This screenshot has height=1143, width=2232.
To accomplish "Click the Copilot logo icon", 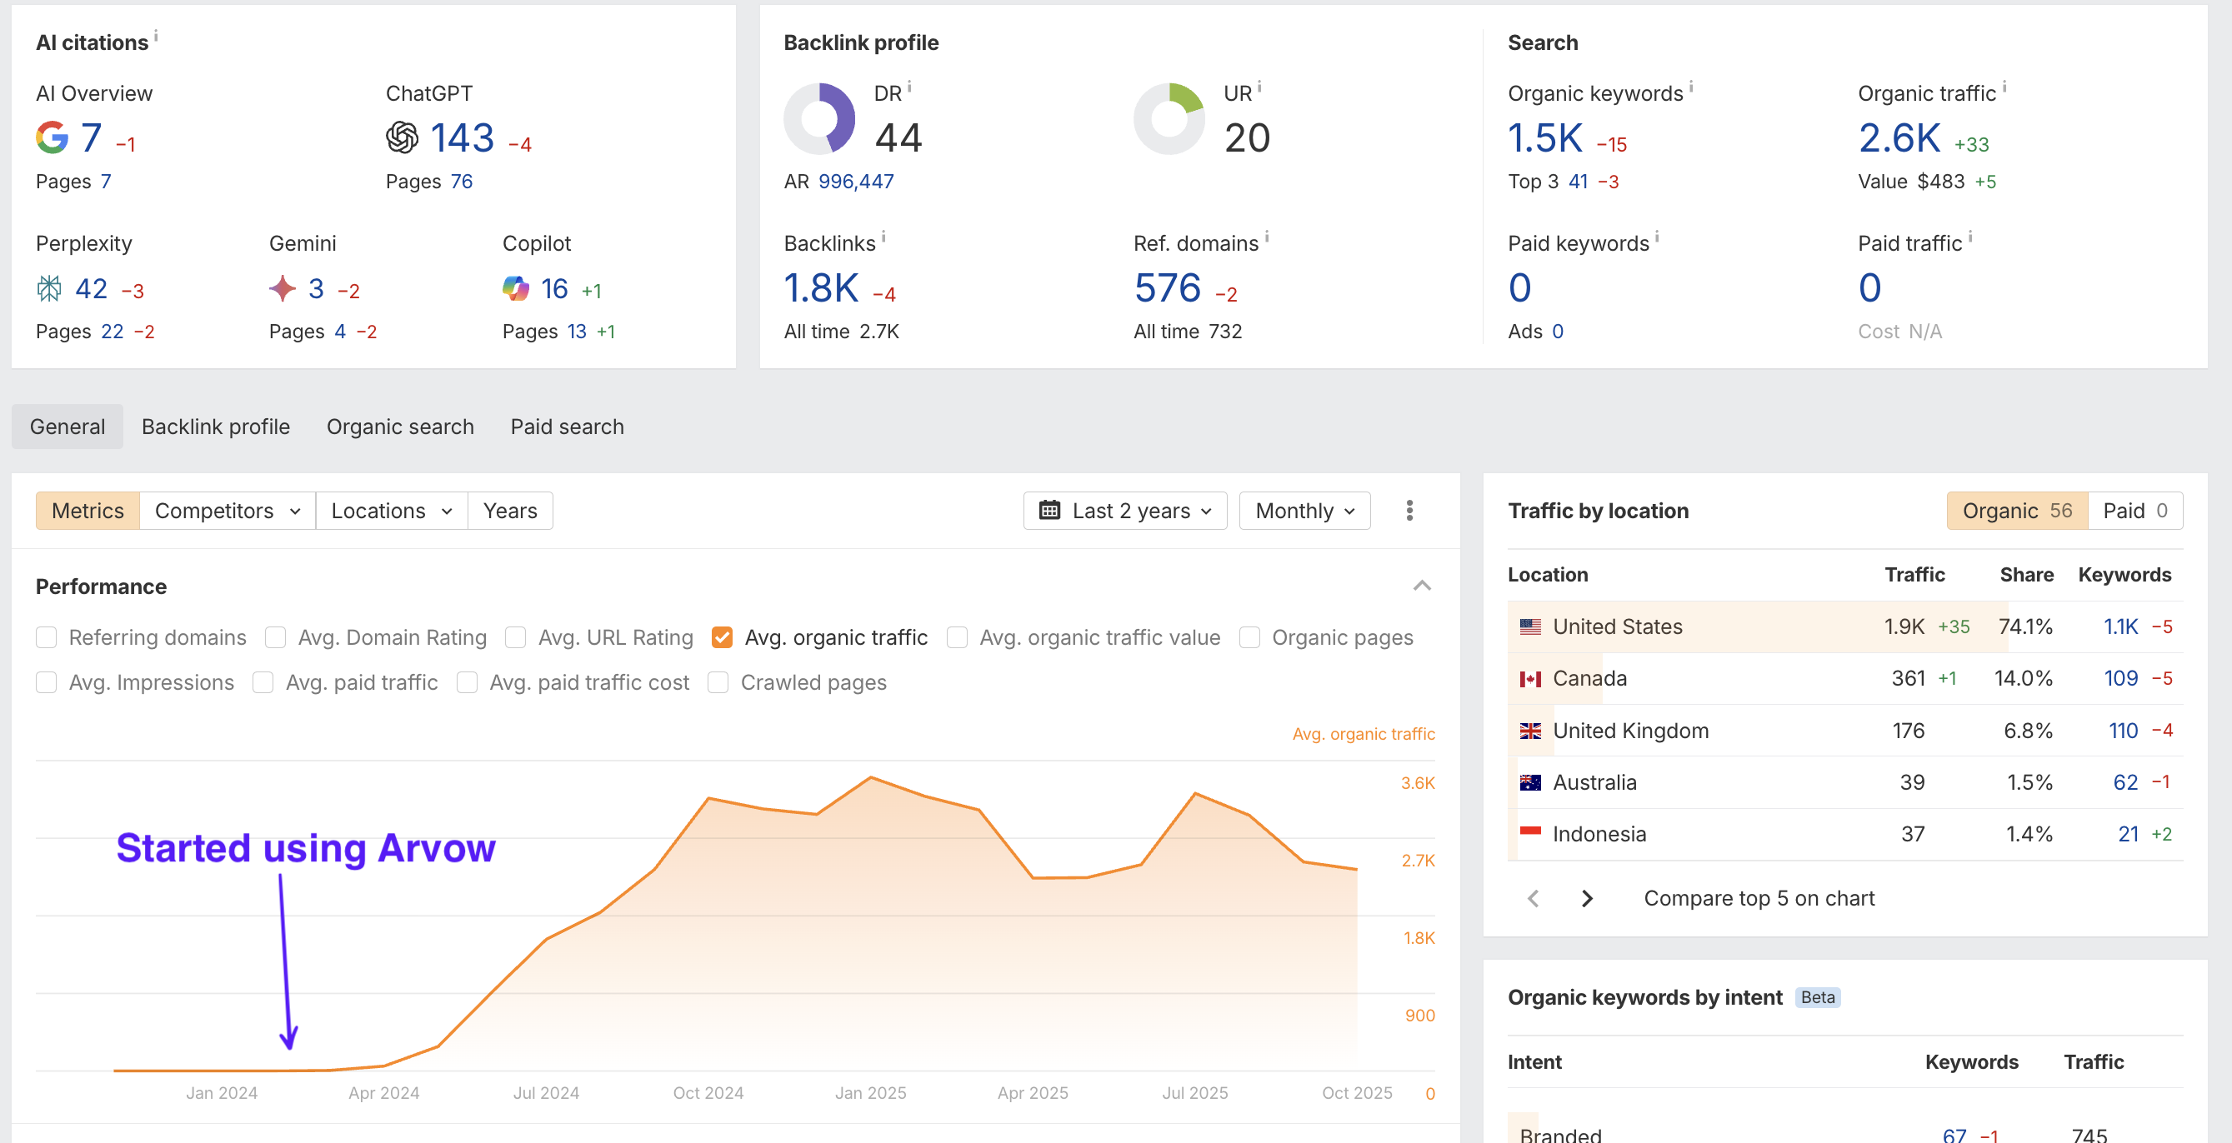I will (516, 288).
